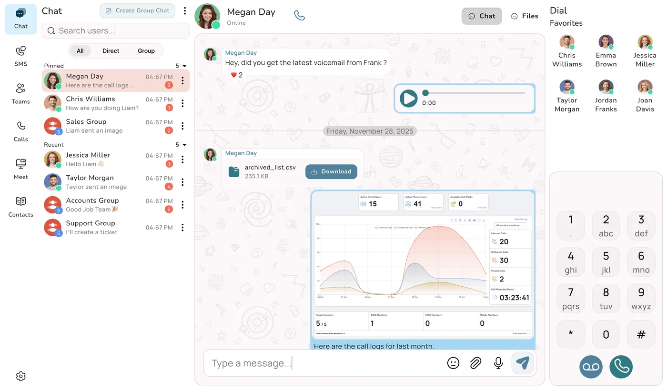667x390 pixels.
Task: Open options menu for Sales Group chat
Action: click(182, 126)
